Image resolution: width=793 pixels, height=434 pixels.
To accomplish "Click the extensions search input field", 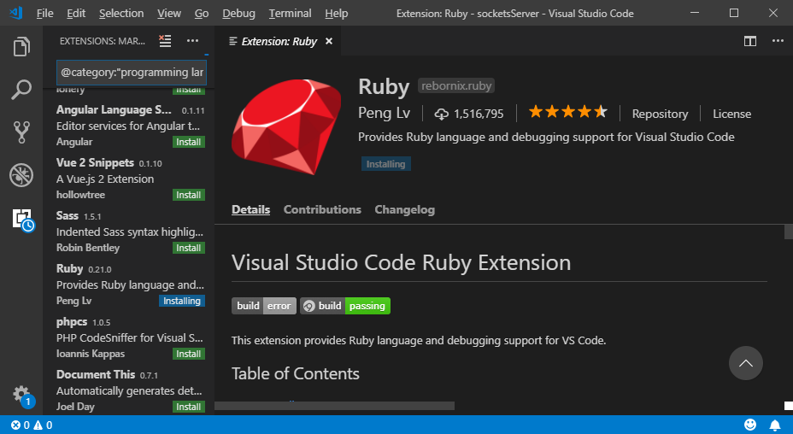I will [132, 73].
